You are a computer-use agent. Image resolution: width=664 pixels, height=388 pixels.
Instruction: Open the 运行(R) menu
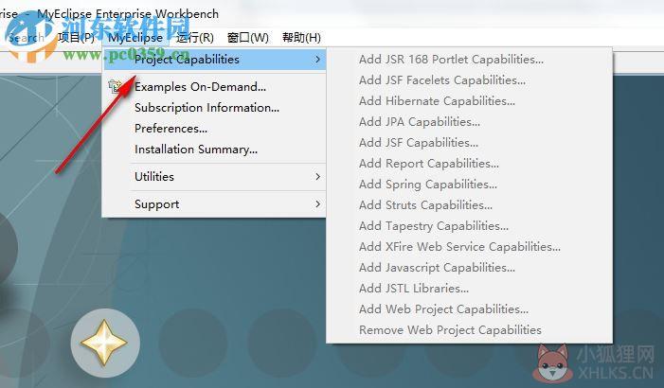click(195, 38)
